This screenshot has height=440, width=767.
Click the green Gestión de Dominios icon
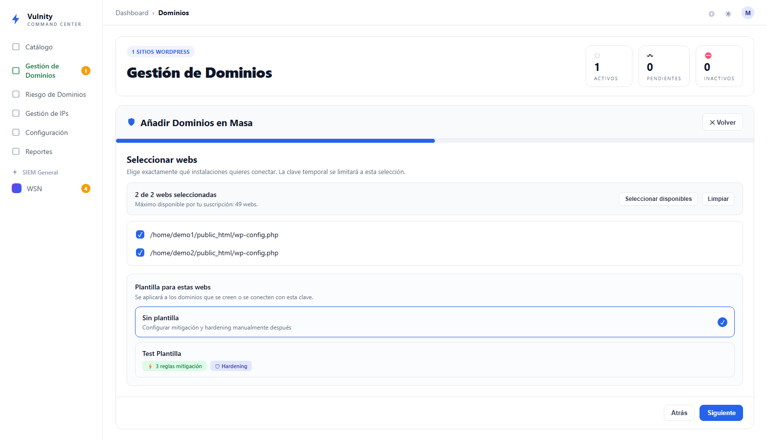click(16, 71)
